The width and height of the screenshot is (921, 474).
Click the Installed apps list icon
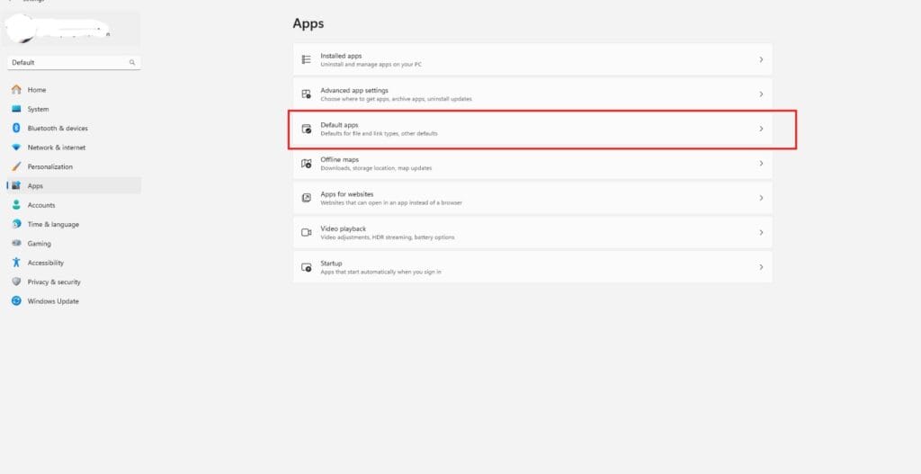coord(306,59)
